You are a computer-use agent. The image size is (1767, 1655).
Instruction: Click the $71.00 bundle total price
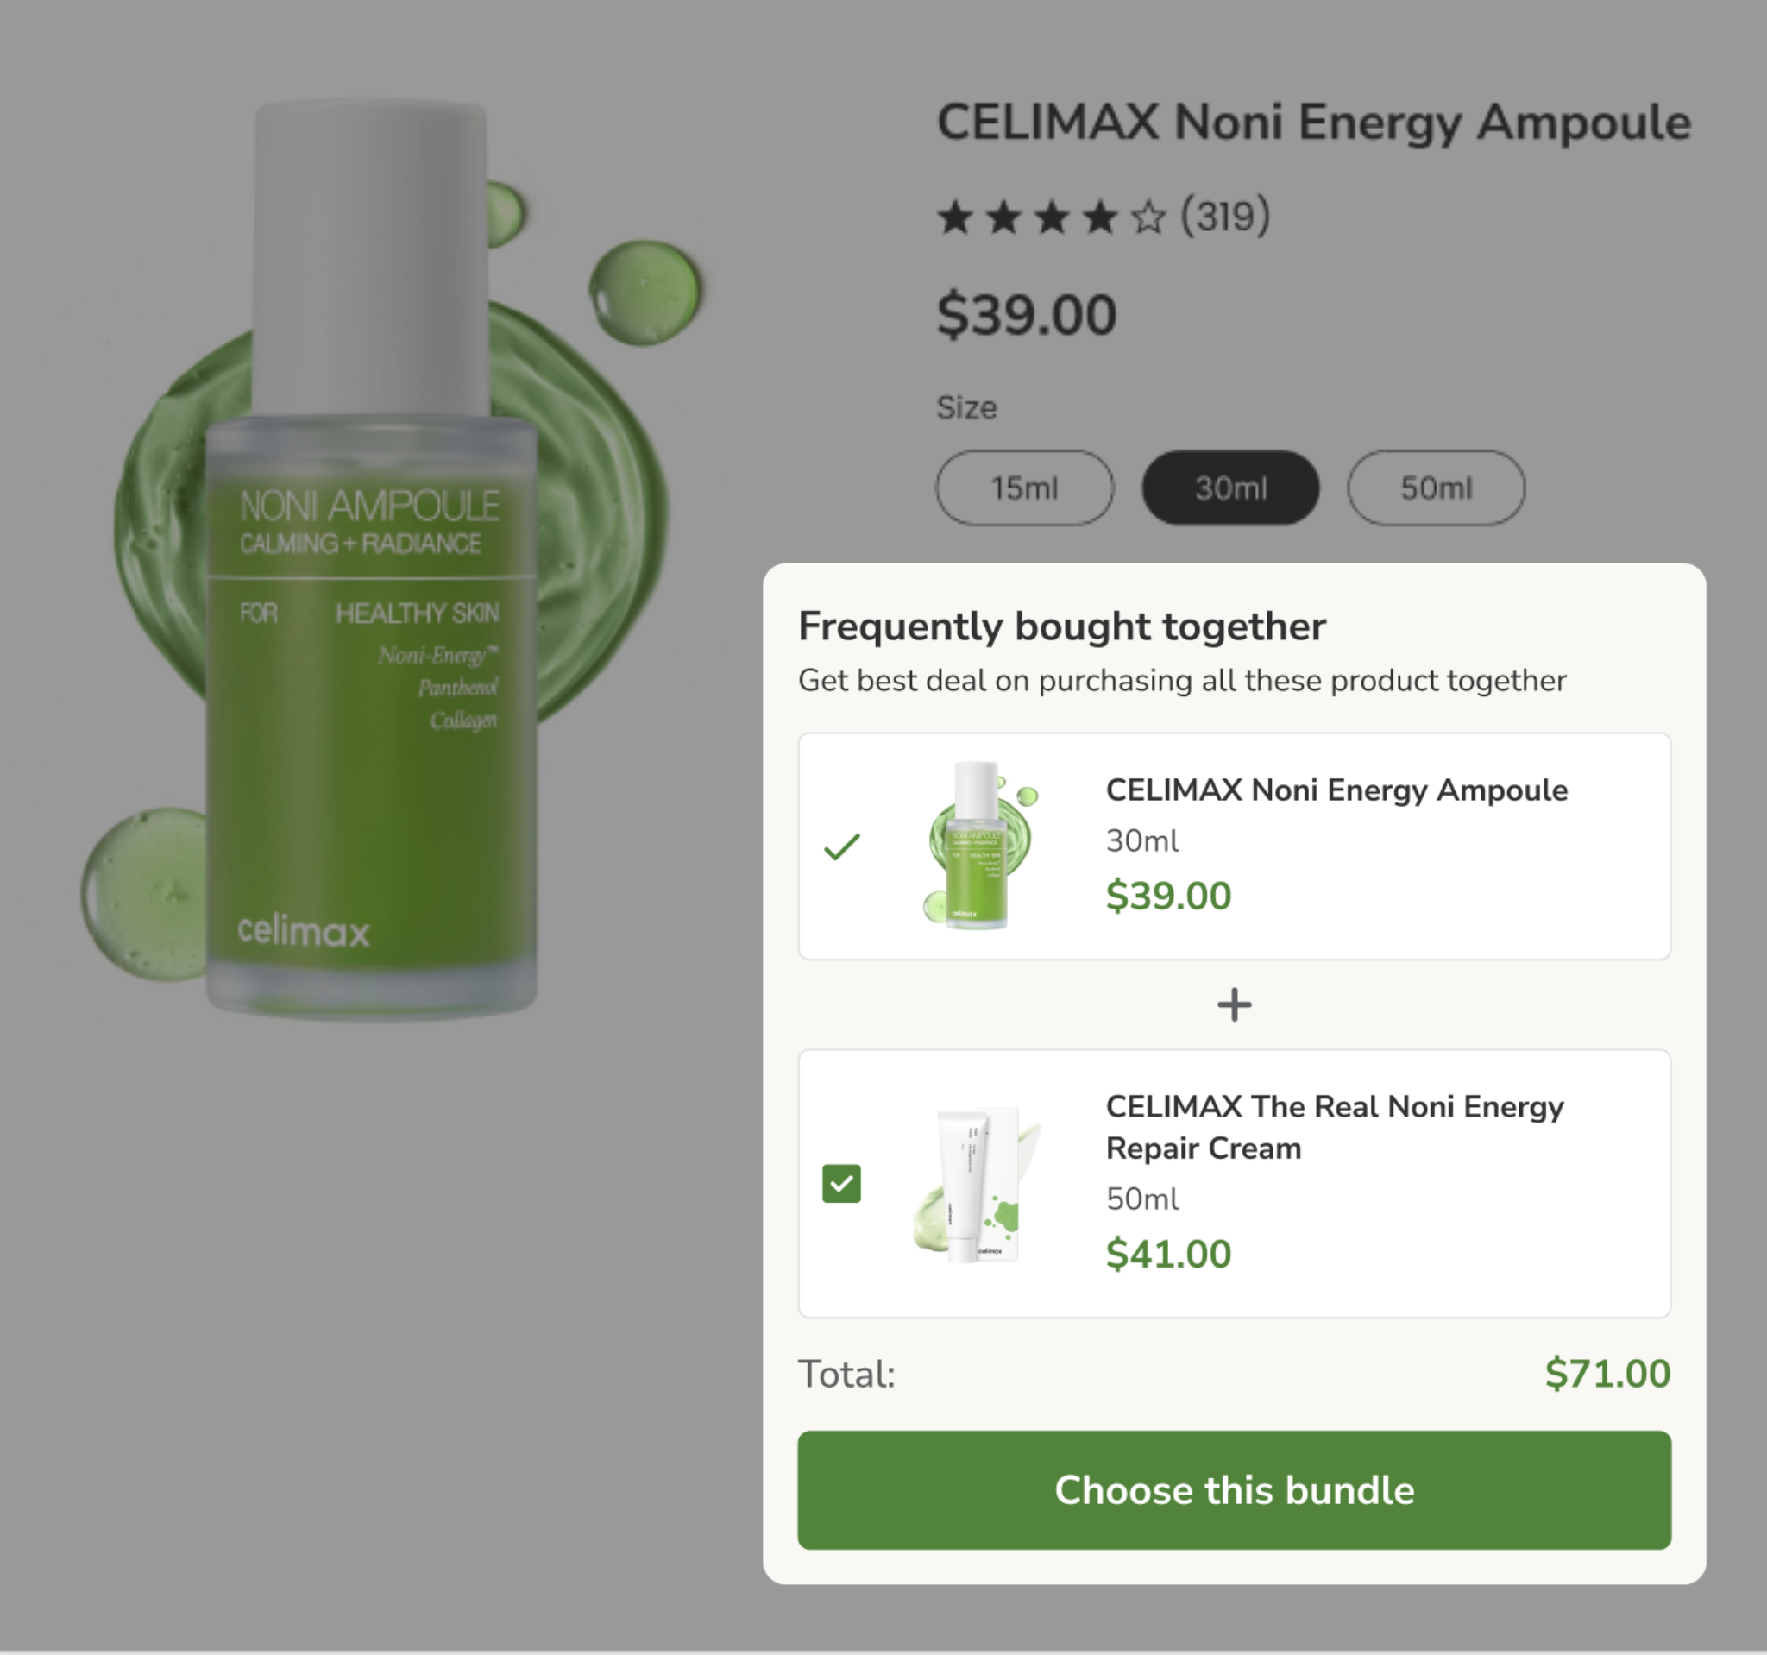[1607, 1373]
